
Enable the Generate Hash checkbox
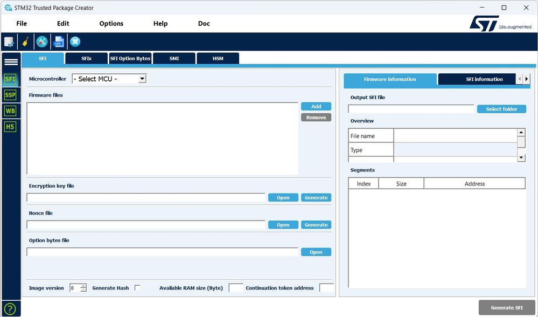coord(137,288)
